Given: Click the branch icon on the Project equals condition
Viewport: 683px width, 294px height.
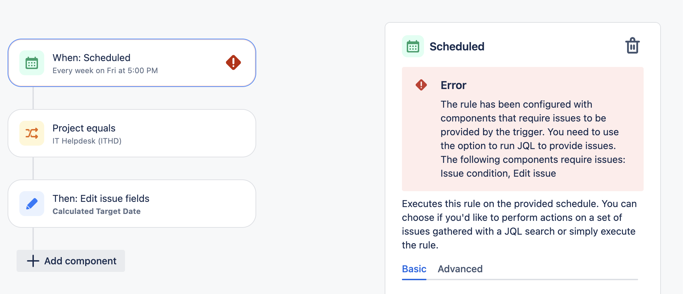Looking at the screenshot, I should (x=31, y=133).
